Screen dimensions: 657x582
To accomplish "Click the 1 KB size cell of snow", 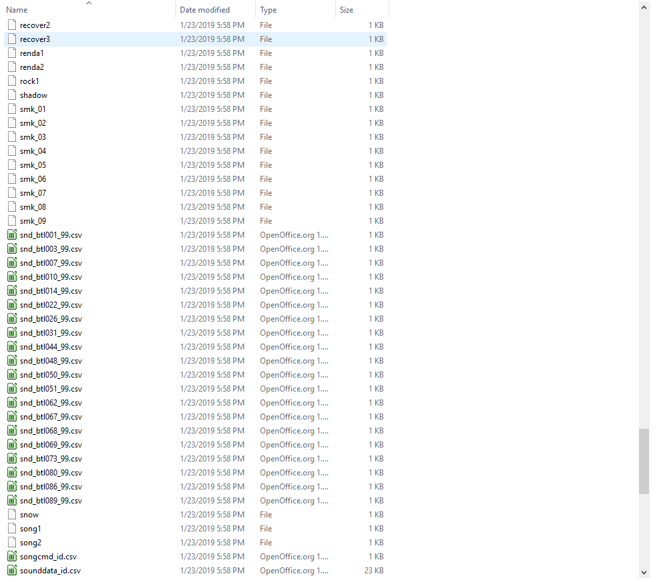I will (x=376, y=515).
